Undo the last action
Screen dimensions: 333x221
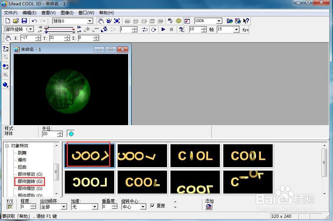(34, 21)
